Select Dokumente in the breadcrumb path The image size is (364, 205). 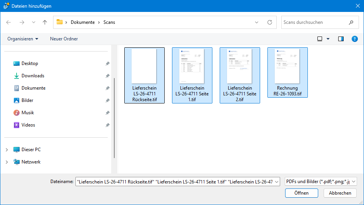pyautogui.click(x=83, y=22)
